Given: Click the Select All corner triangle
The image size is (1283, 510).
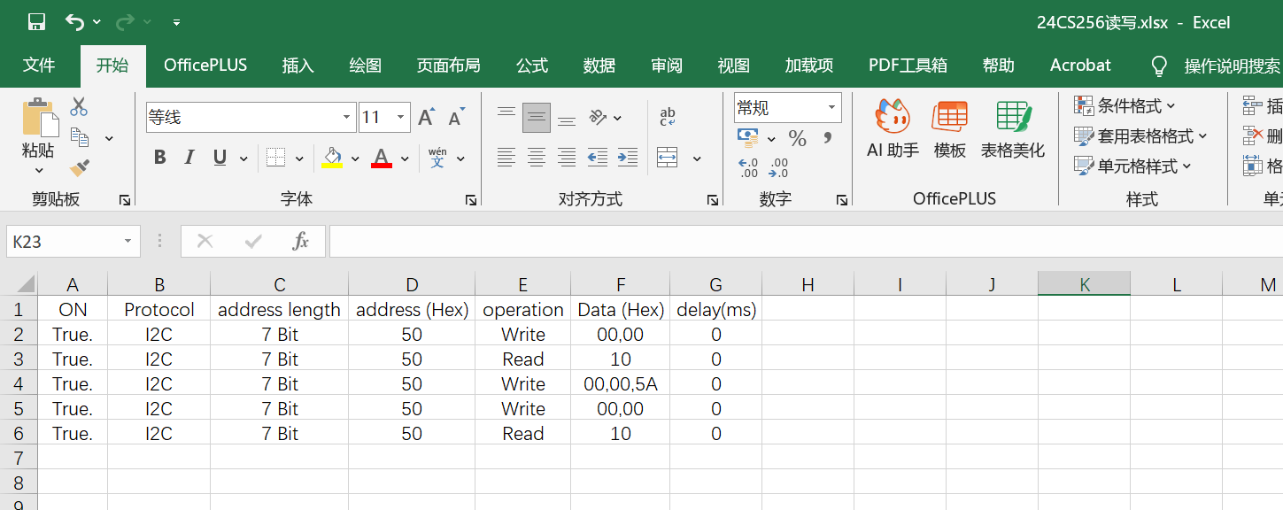Looking at the screenshot, I should 25,283.
